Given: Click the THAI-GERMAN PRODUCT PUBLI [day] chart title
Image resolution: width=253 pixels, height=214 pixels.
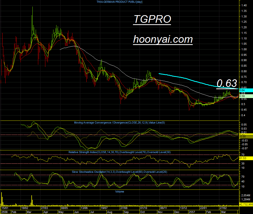Looking at the screenshot, I should point(119,2).
